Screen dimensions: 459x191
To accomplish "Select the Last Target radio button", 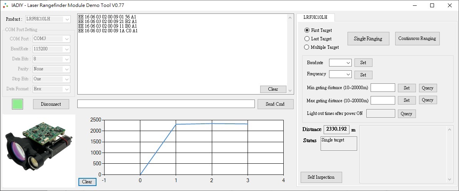I will coord(307,39).
